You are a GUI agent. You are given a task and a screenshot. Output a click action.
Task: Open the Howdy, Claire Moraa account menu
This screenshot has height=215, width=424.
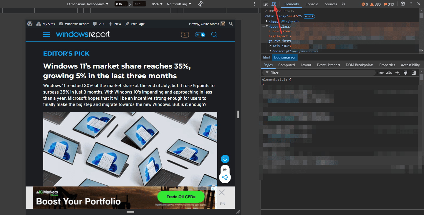(207, 24)
